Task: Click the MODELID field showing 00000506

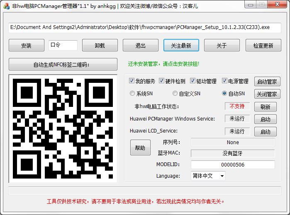Action: coord(232,165)
